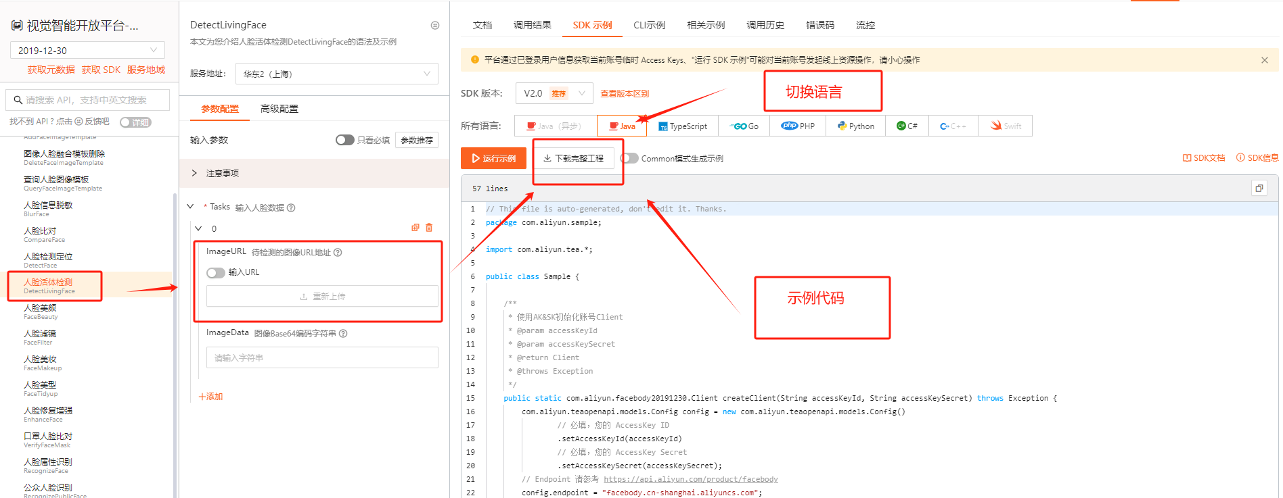Switch to the 文档 tab
Screen dimensions: 1283x498
pyautogui.click(x=482, y=25)
